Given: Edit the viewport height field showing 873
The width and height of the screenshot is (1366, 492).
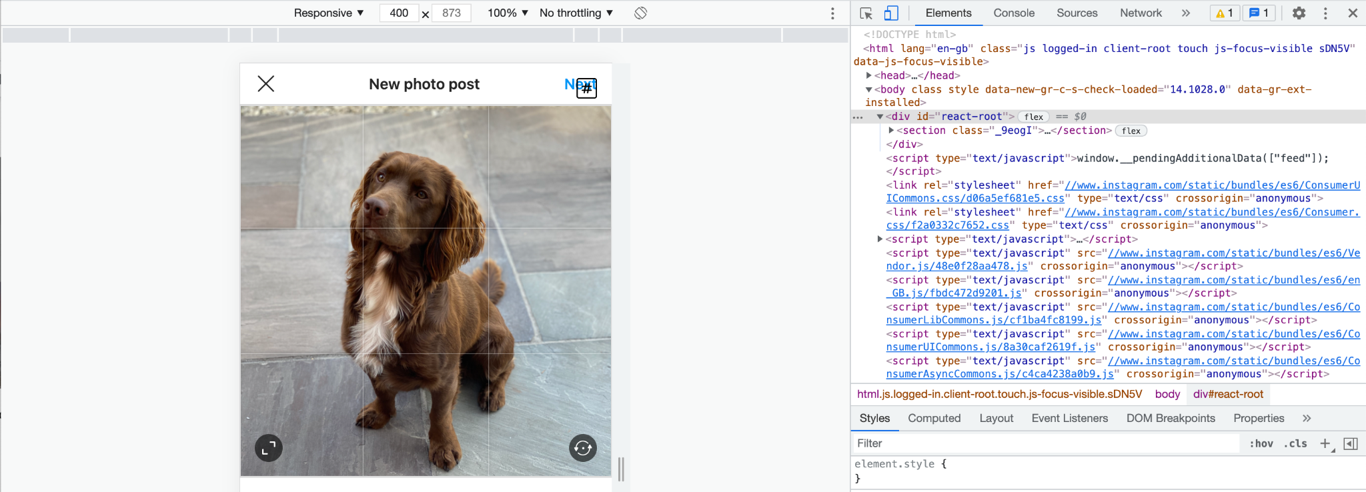Looking at the screenshot, I should tap(452, 13).
